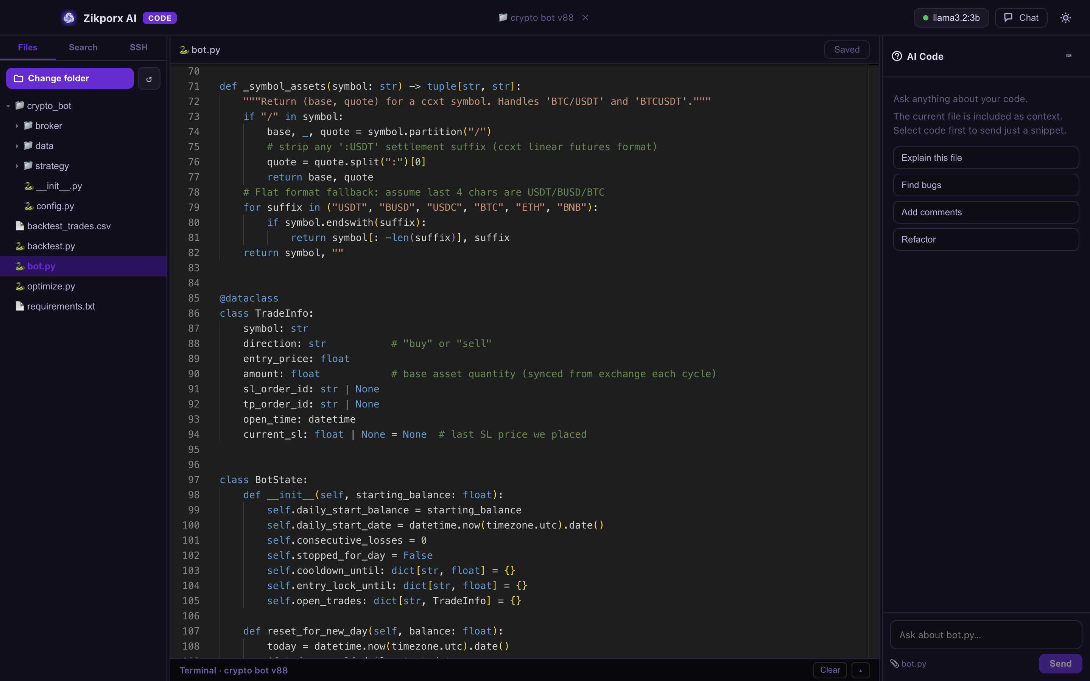
Task: Click the refresh file tree icon
Action: [x=149, y=79]
